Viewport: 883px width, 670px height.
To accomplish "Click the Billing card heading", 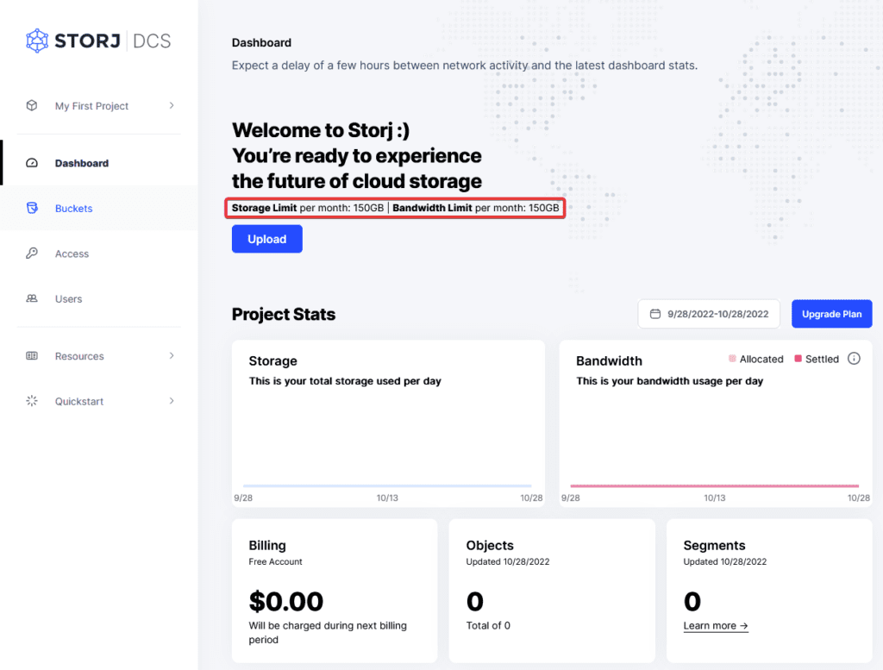I will click(267, 545).
